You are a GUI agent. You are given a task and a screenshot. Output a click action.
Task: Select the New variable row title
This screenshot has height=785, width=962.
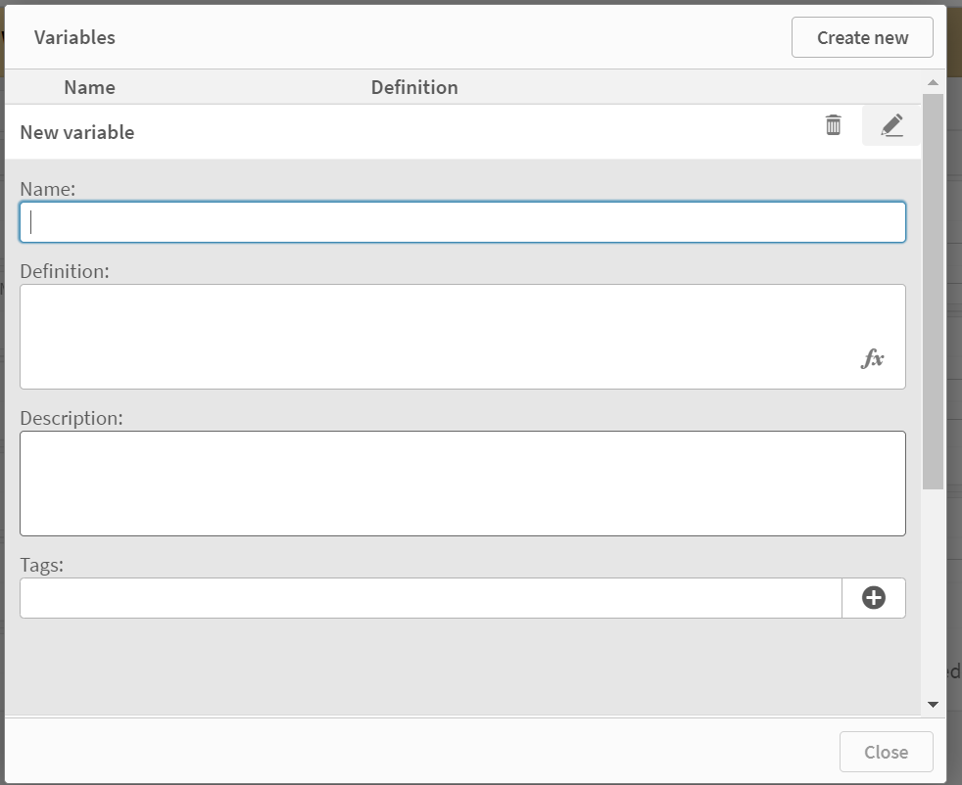(x=77, y=132)
